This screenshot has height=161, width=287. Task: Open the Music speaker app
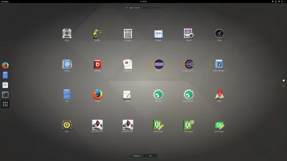tap(67, 125)
